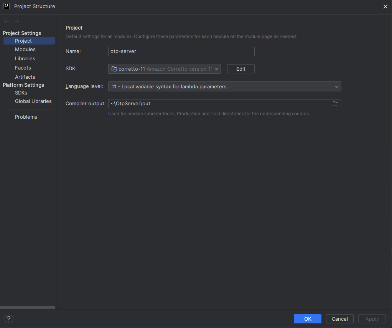This screenshot has width=392, height=328.
Task: Open the Modules settings page
Action: [25, 49]
